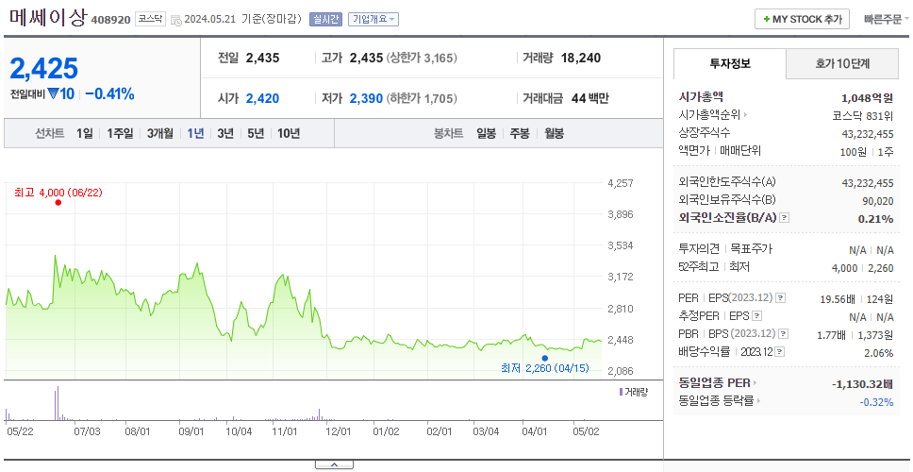The height and width of the screenshot is (472, 913).
Task: Click the red 최고 4,000 marker dot
Action: coord(58,203)
